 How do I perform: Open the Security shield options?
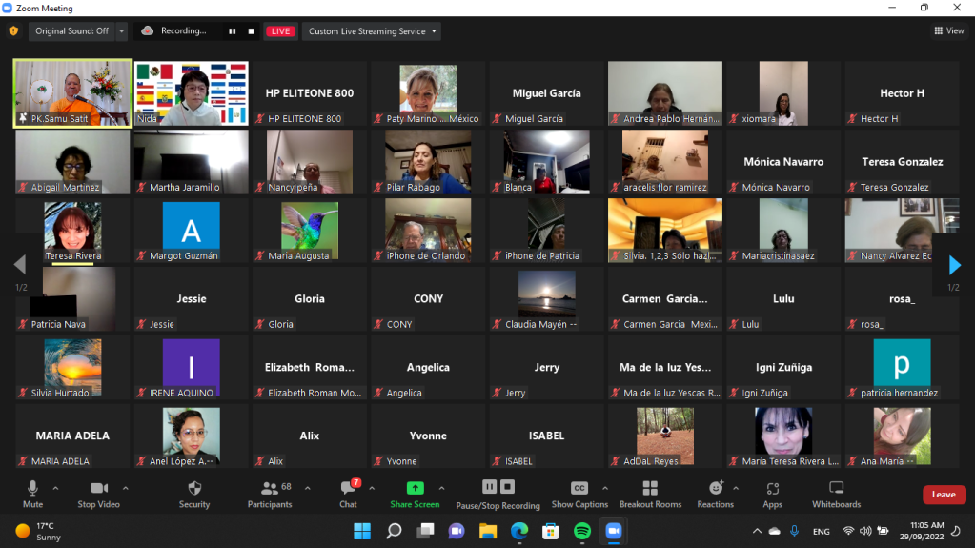coord(194,493)
